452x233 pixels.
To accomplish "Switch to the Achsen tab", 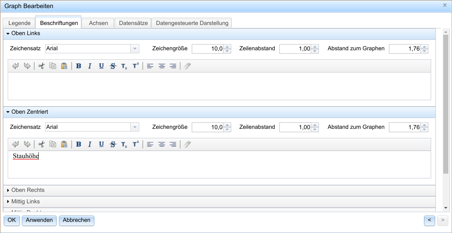I will click(x=98, y=23).
